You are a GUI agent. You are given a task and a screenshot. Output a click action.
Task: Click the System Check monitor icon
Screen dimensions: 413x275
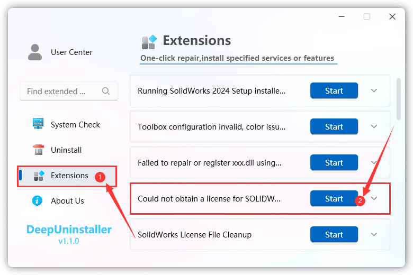point(38,125)
